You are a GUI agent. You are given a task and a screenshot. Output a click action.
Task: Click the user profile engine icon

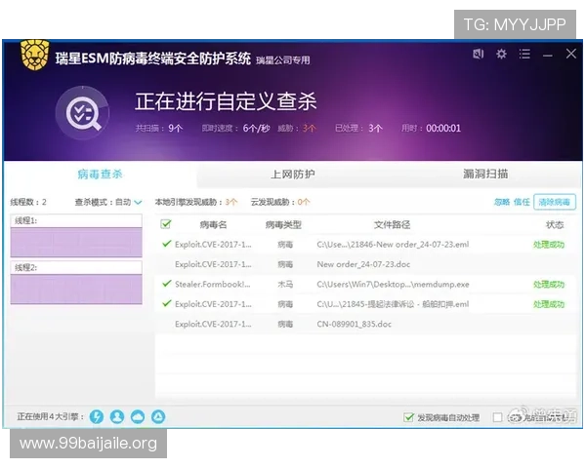(117, 416)
